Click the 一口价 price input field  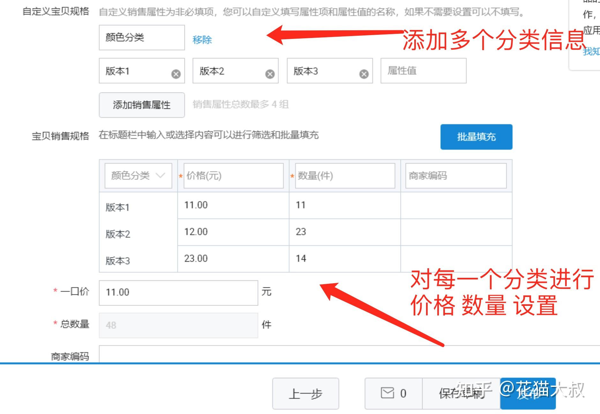178,293
